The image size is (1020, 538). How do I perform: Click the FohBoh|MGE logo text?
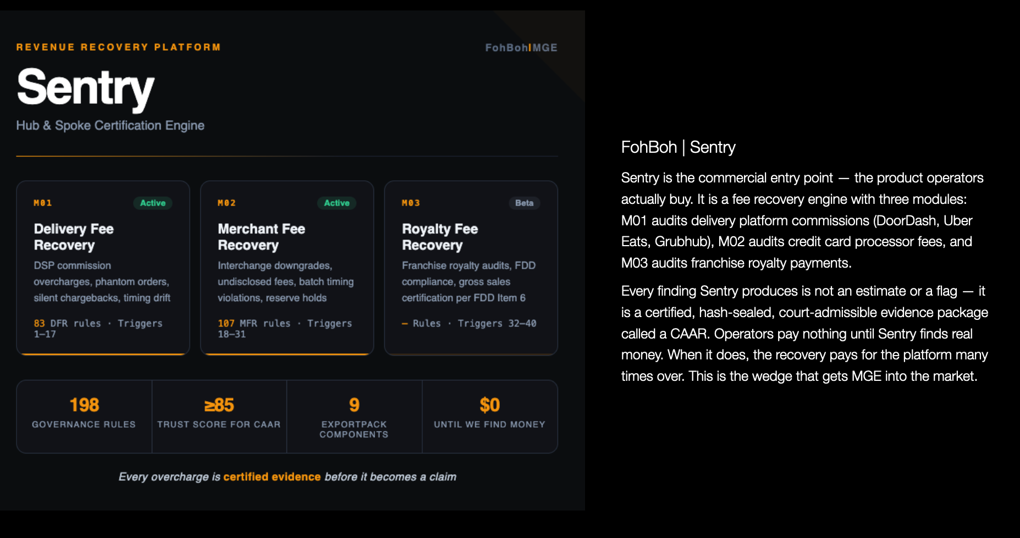[521, 48]
